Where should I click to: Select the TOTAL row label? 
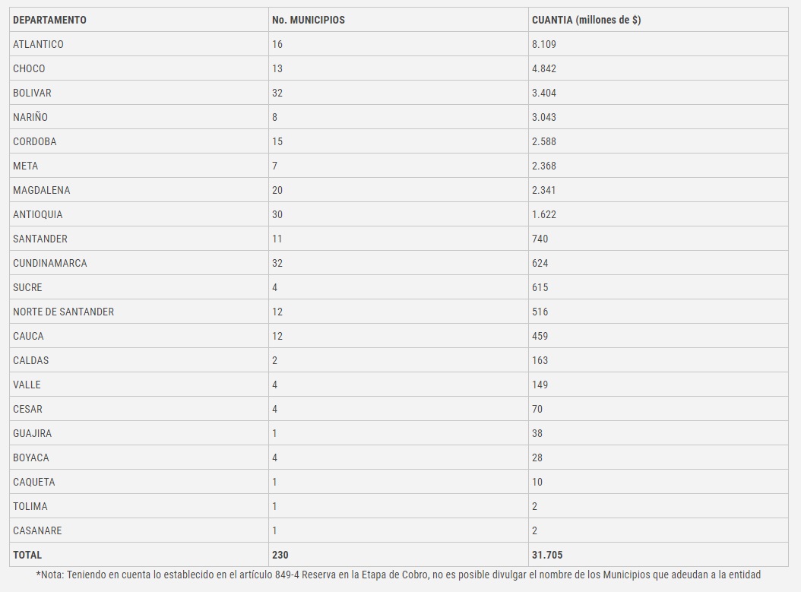pos(27,555)
